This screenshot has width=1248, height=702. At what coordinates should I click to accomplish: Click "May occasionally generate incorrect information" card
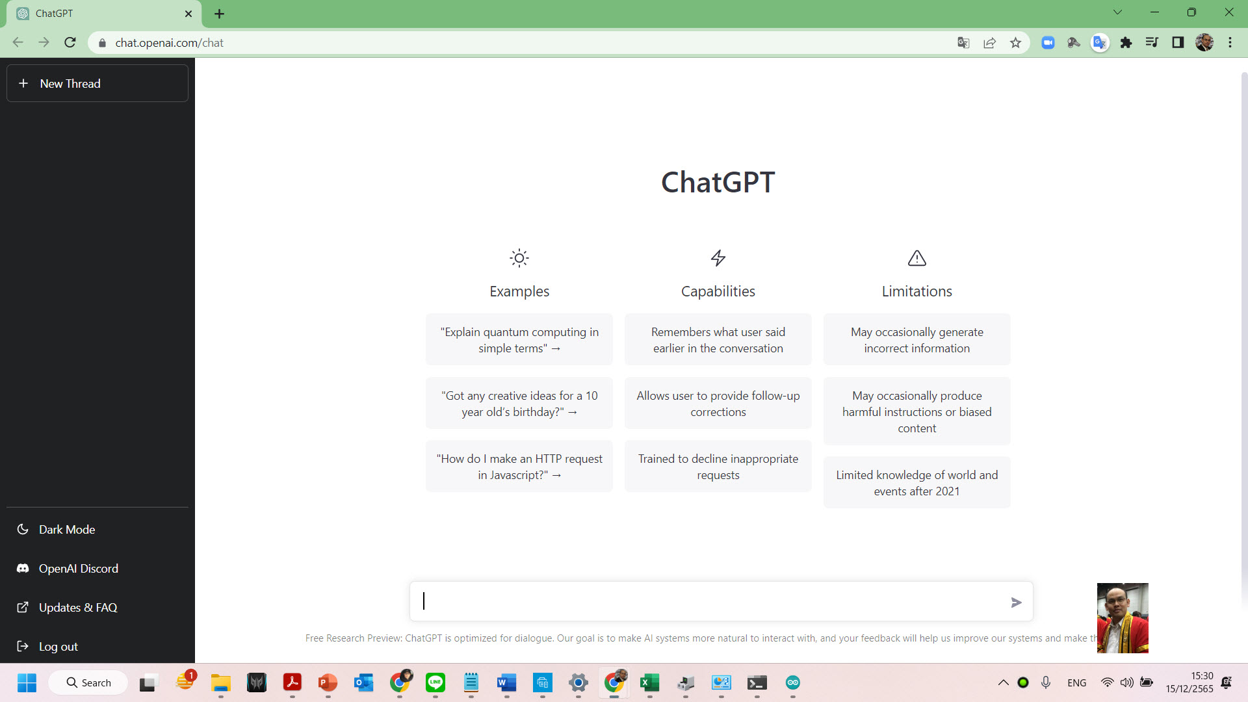[x=917, y=340]
